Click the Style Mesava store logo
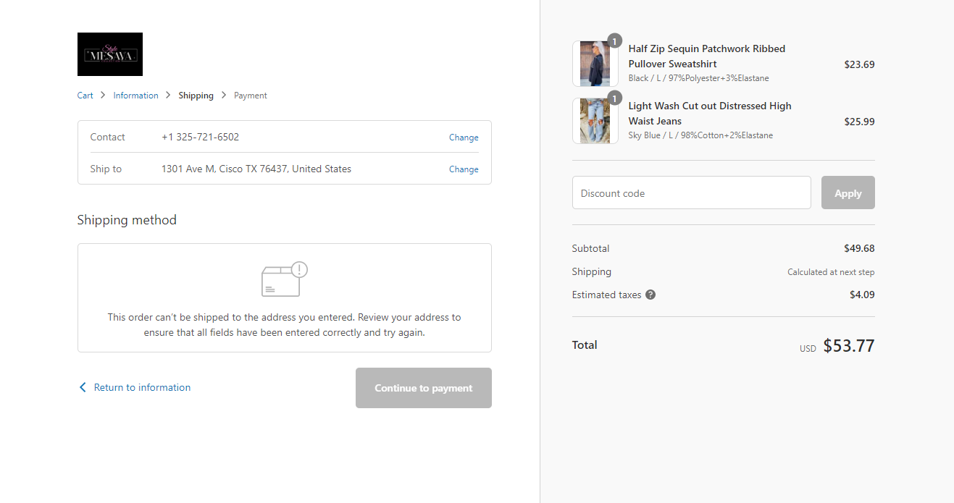 coord(109,54)
